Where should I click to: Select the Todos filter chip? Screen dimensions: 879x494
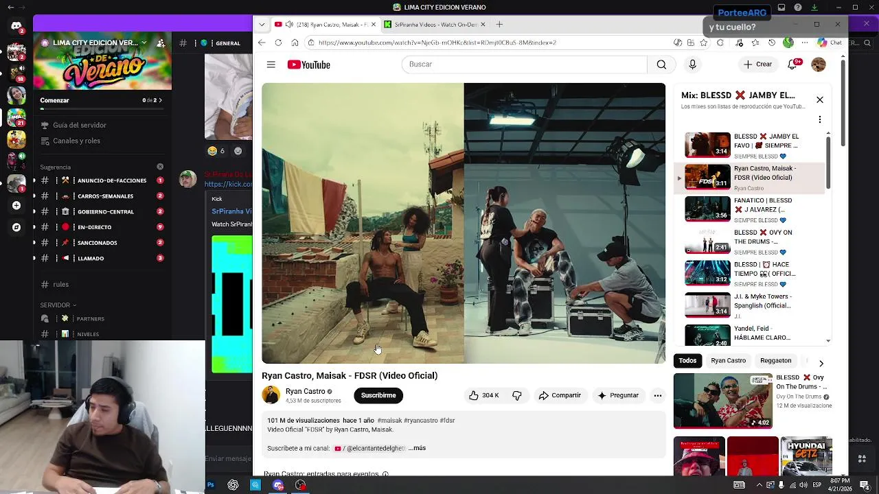point(687,361)
